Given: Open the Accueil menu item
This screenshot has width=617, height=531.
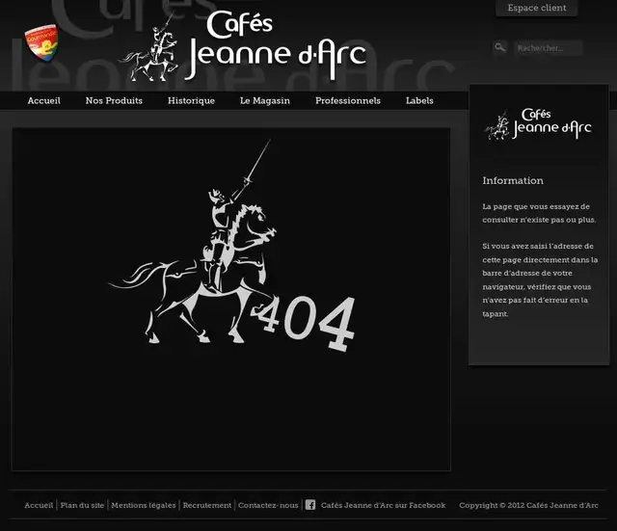Looking at the screenshot, I should click(x=44, y=100).
